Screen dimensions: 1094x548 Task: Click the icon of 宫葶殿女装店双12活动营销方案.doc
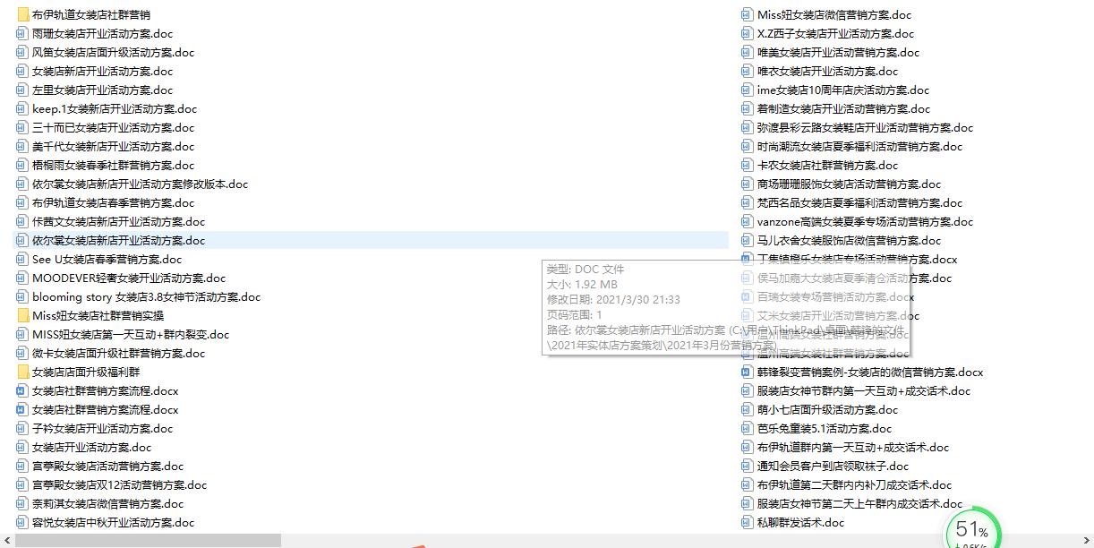22,484
